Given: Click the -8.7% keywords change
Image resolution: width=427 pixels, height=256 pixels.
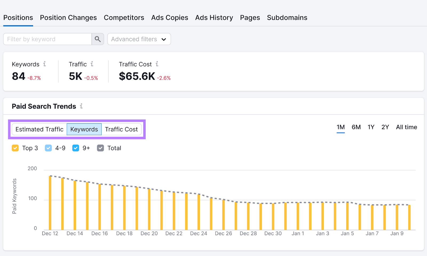Looking at the screenshot, I should [x=34, y=78].
